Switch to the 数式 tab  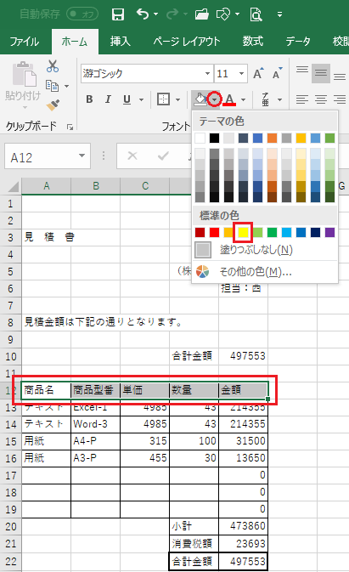click(x=253, y=42)
